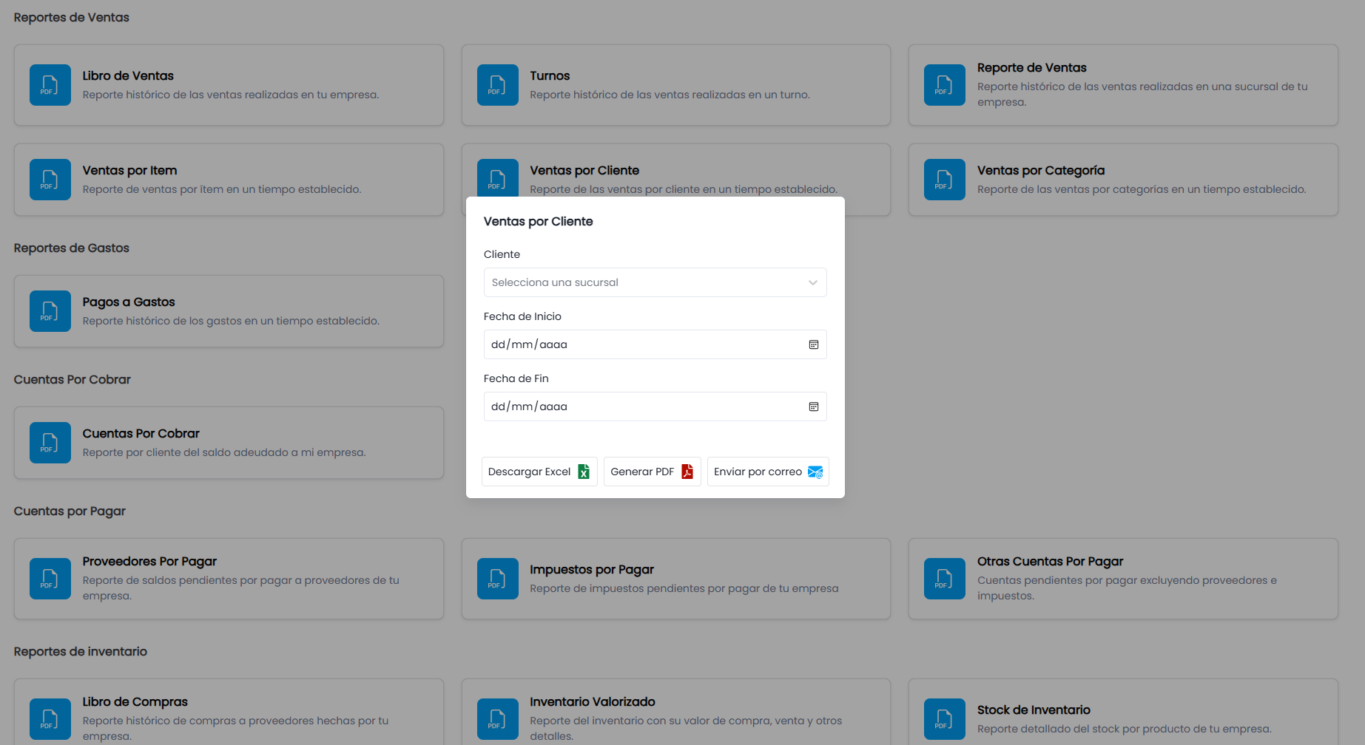The image size is (1365, 745).
Task: Select the Ventas por Categoría title
Action: tap(1041, 171)
